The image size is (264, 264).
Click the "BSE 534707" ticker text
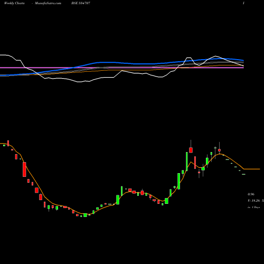pyautogui.click(x=81, y=3)
